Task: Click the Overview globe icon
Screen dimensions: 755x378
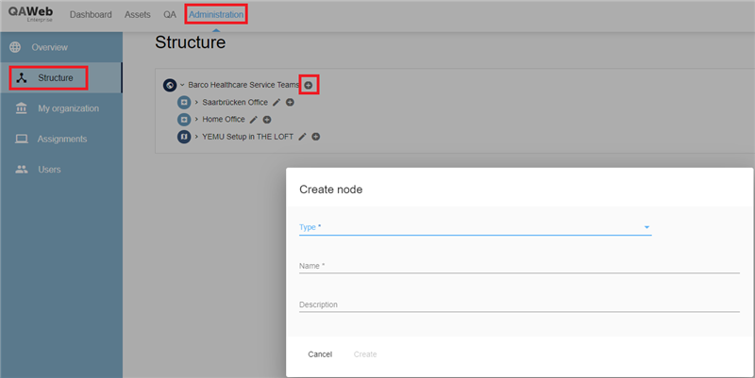Action: (15, 47)
